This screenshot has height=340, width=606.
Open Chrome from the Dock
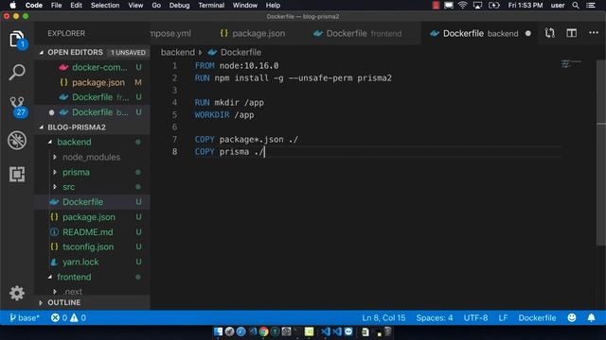pos(263,331)
